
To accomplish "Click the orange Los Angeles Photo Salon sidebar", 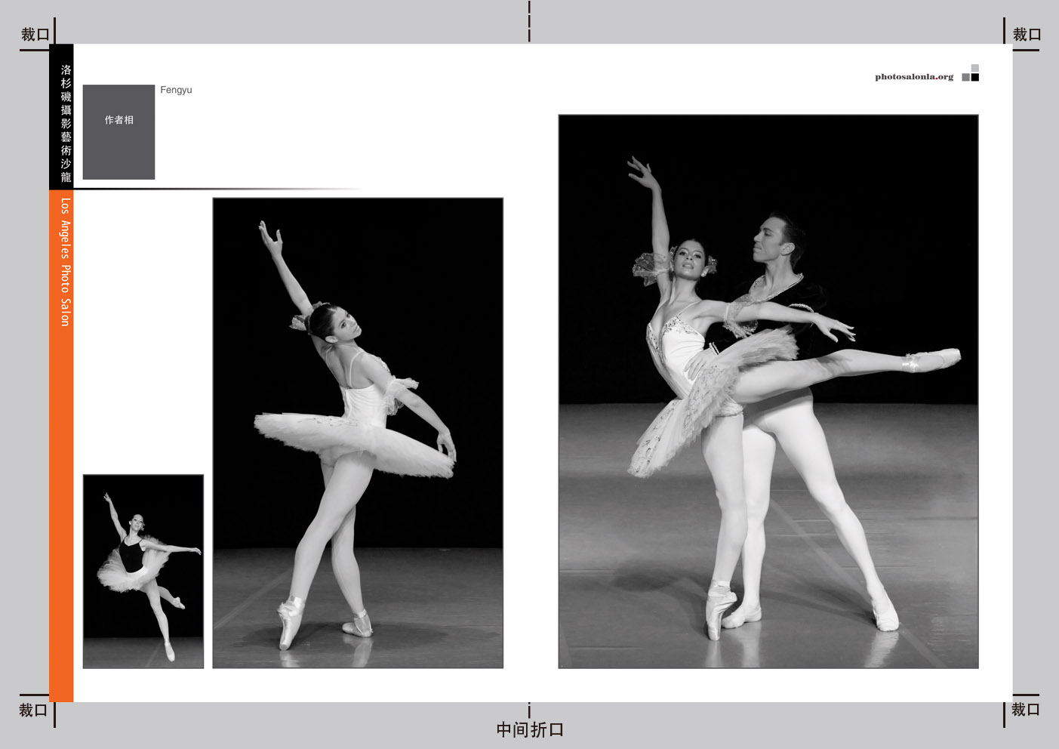I will (61, 445).
